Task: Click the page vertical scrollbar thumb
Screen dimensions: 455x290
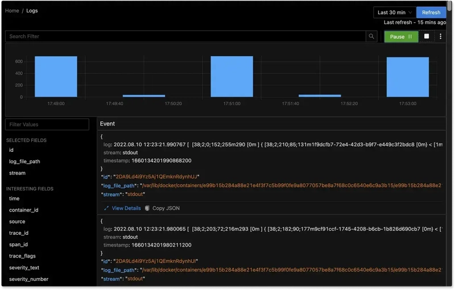Action: coord(449,6)
